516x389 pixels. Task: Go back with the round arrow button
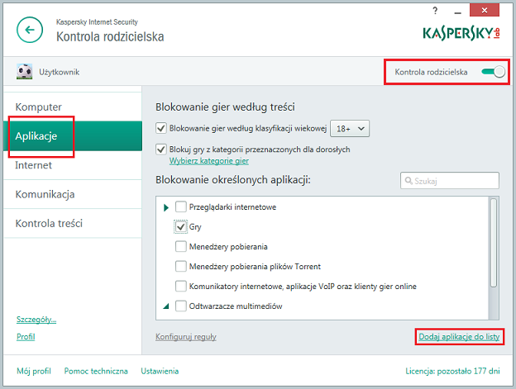click(30, 30)
